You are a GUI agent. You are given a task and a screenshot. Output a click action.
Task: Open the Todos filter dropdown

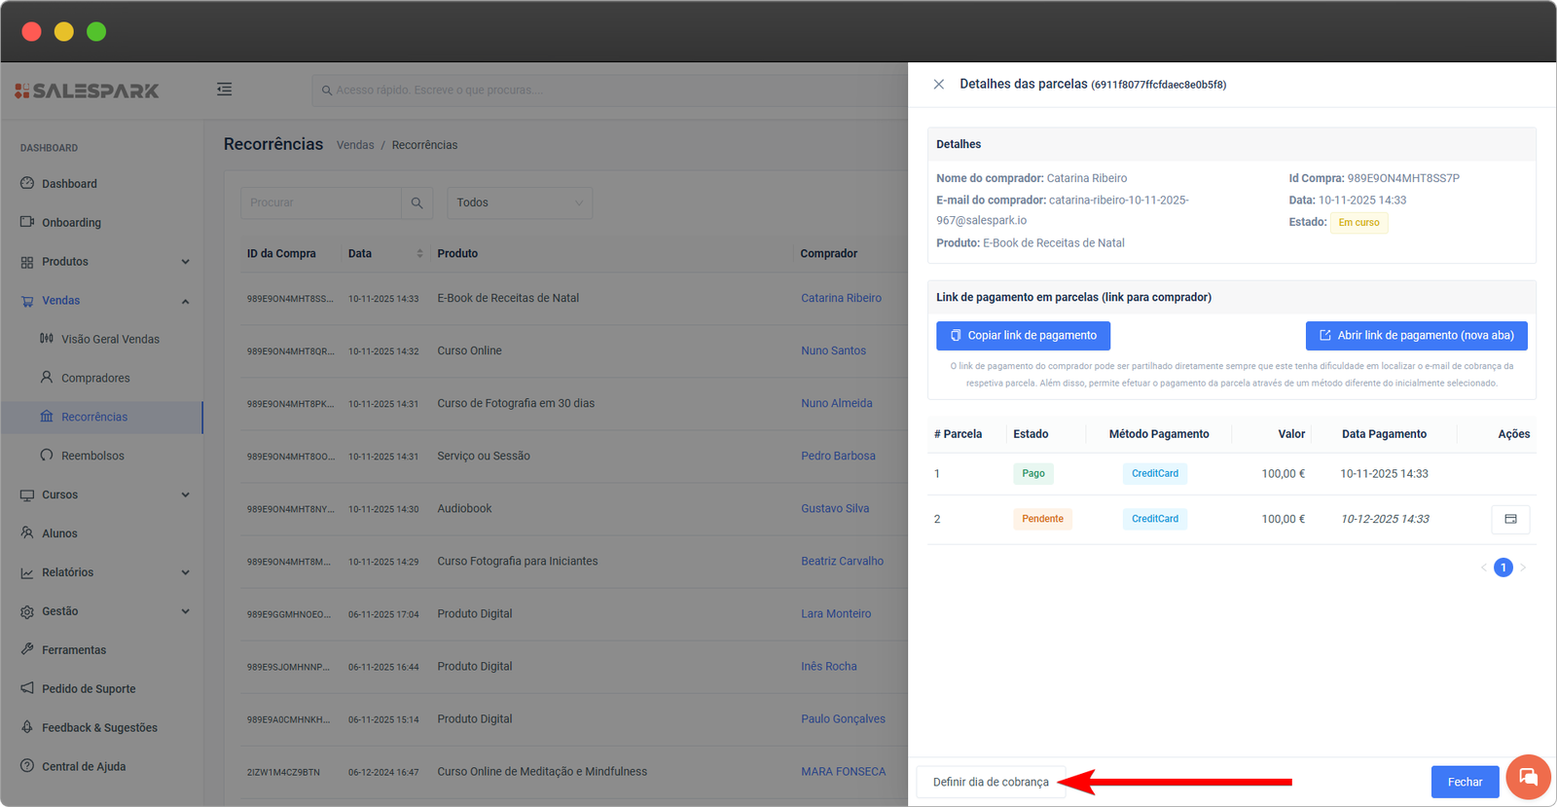coord(519,202)
